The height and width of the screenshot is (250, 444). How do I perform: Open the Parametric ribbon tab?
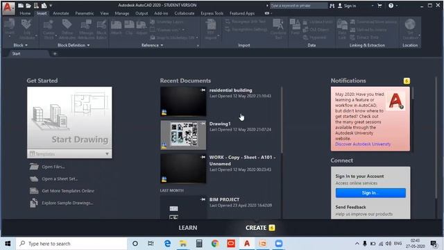click(x=85, y=13)
